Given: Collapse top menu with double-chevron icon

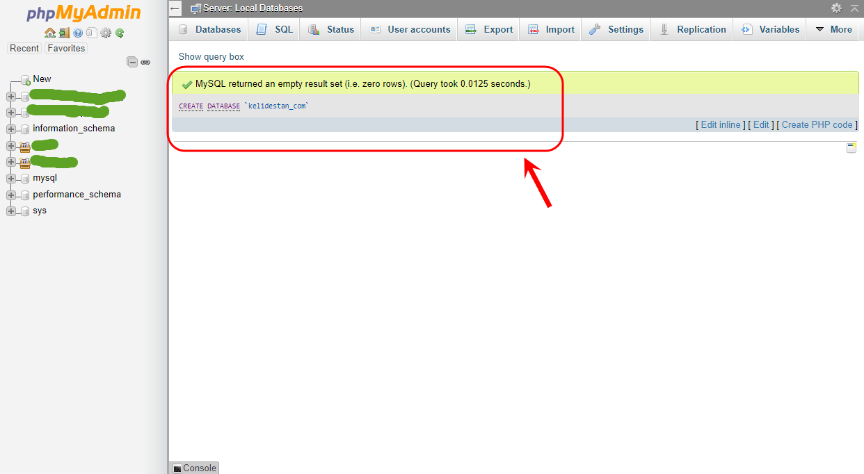Looking at the screenshot, I should pyautogui.click(x=855, y=8).
